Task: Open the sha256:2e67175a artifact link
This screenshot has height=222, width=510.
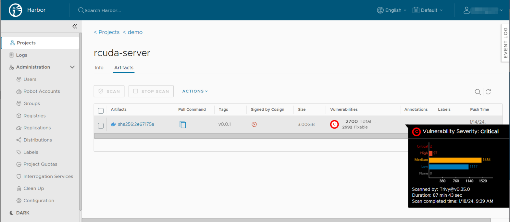Action: click(136, 124)
